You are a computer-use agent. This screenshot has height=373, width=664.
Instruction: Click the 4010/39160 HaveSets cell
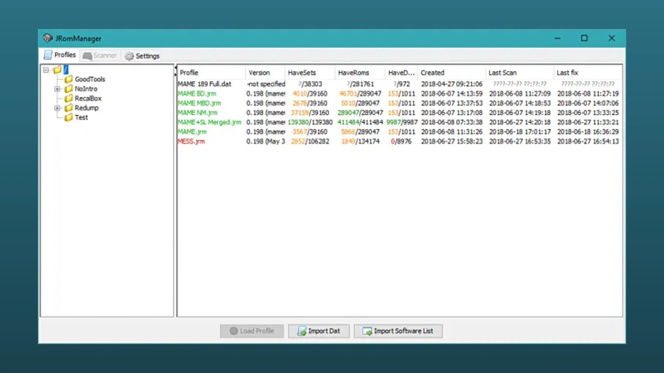(x=310, y=94)
